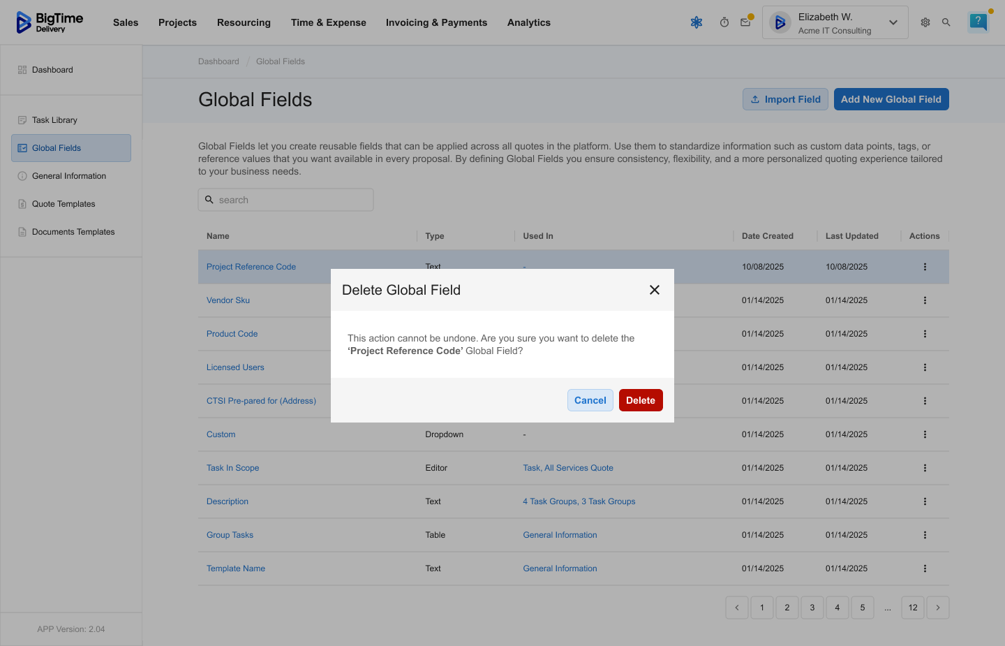Open the mail notifications icon
The image size is (1005, 646).
pyautogui.click(x=745, y=22)
